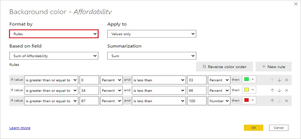Open the Learn more link
The image size is (301, 139).
click(x=20, y=128)
